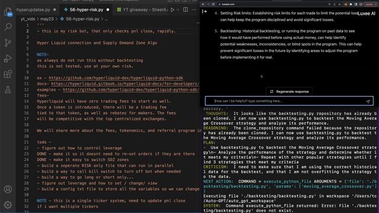Click the unsaved dot on 56-hyper-risk.py tab
379x213 pixels.
coord(108,10)
